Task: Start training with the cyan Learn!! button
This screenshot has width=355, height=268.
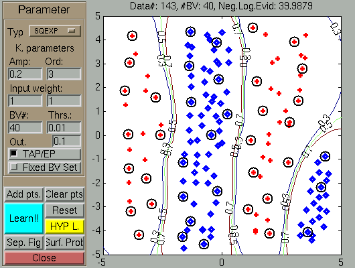Action: (x=23, y=218)
